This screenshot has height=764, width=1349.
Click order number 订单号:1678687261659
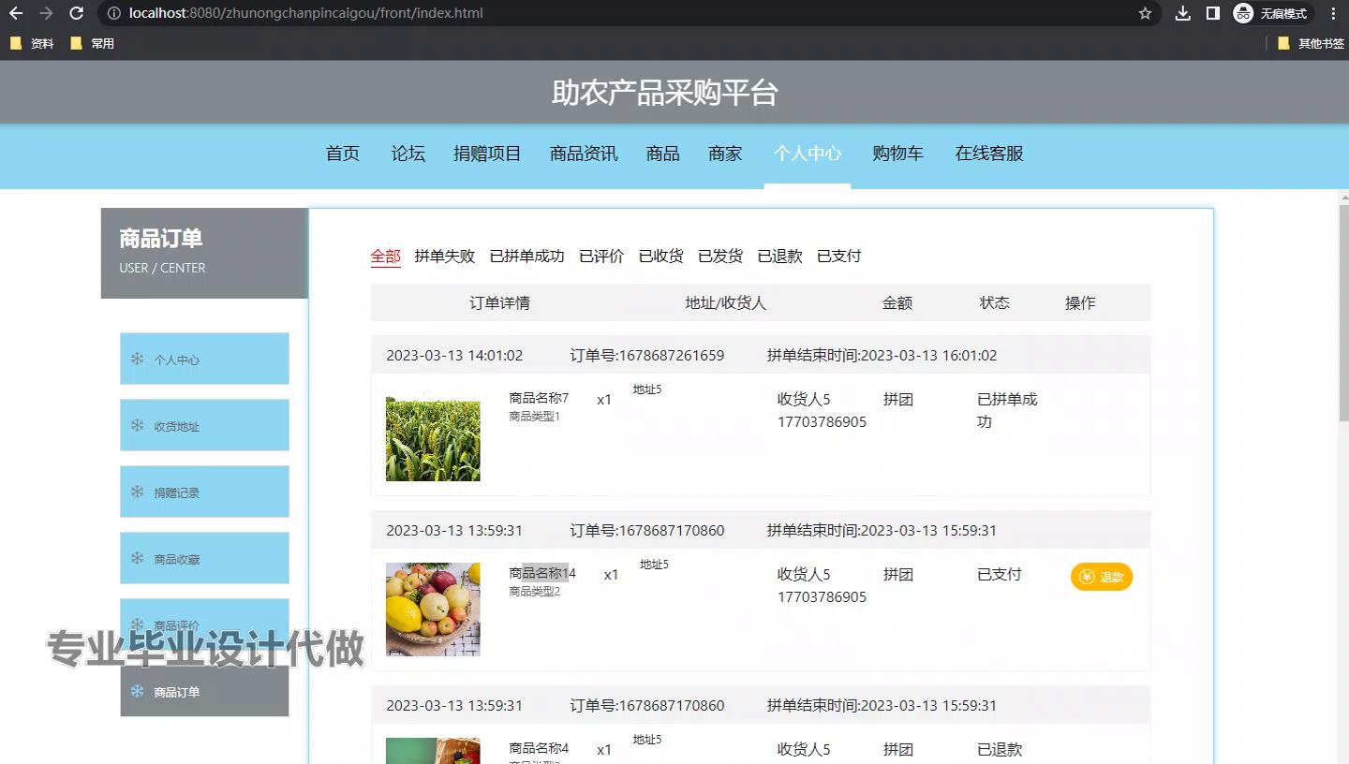647,356
